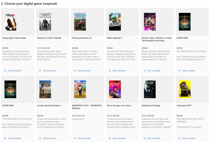Add Resident Evil Village to bundle
210x143 pixels.
154,138
